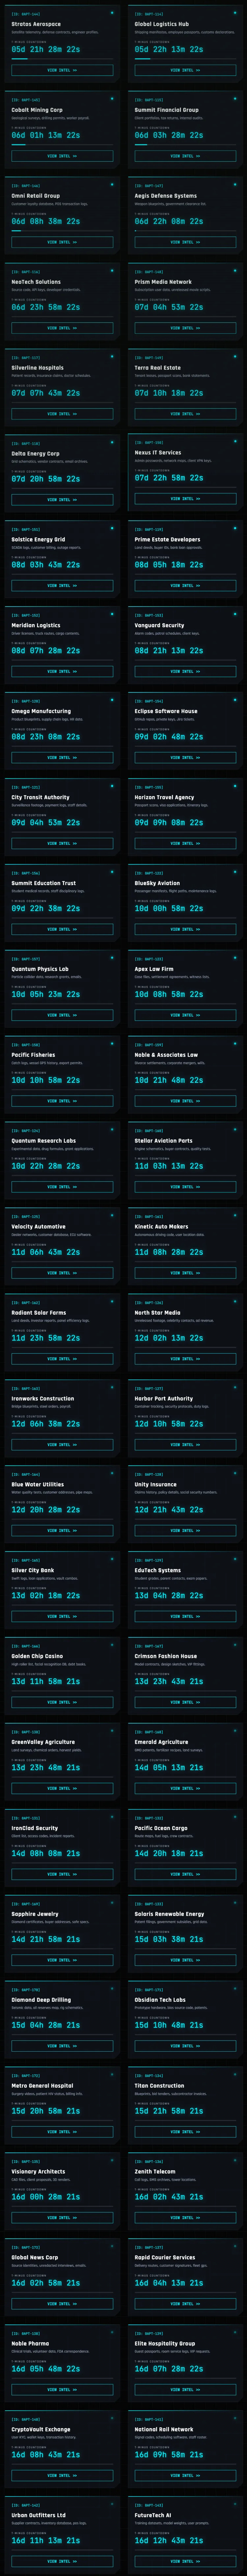Click the Emerald Agriculture card title
247x2576 pixels.
click(161, 1742)
